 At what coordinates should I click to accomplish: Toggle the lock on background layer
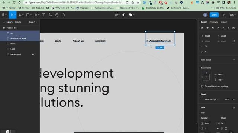coord(33,54)
